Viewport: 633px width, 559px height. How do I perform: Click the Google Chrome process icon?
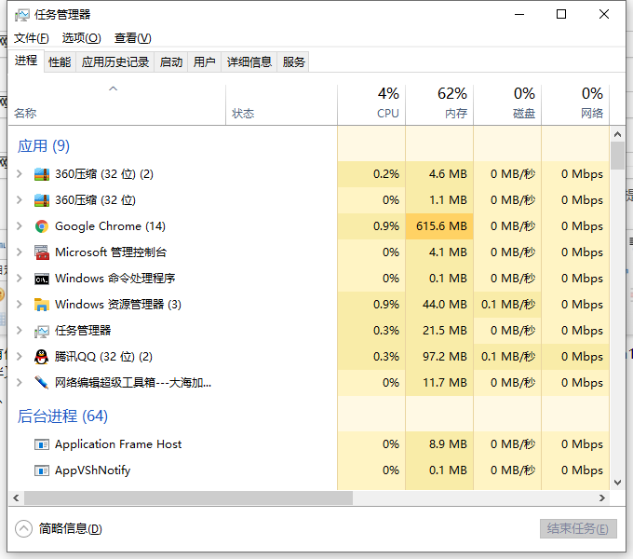[41, 226]
